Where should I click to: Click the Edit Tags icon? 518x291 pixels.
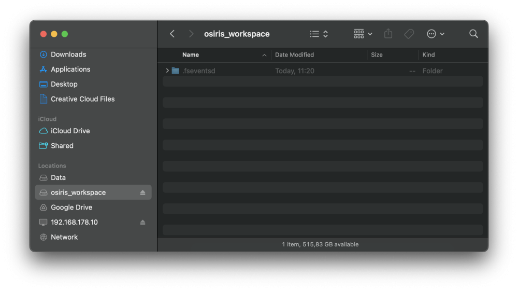409,34
